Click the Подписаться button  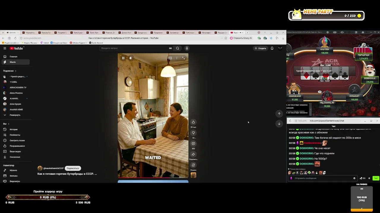[x=73, y=168]
